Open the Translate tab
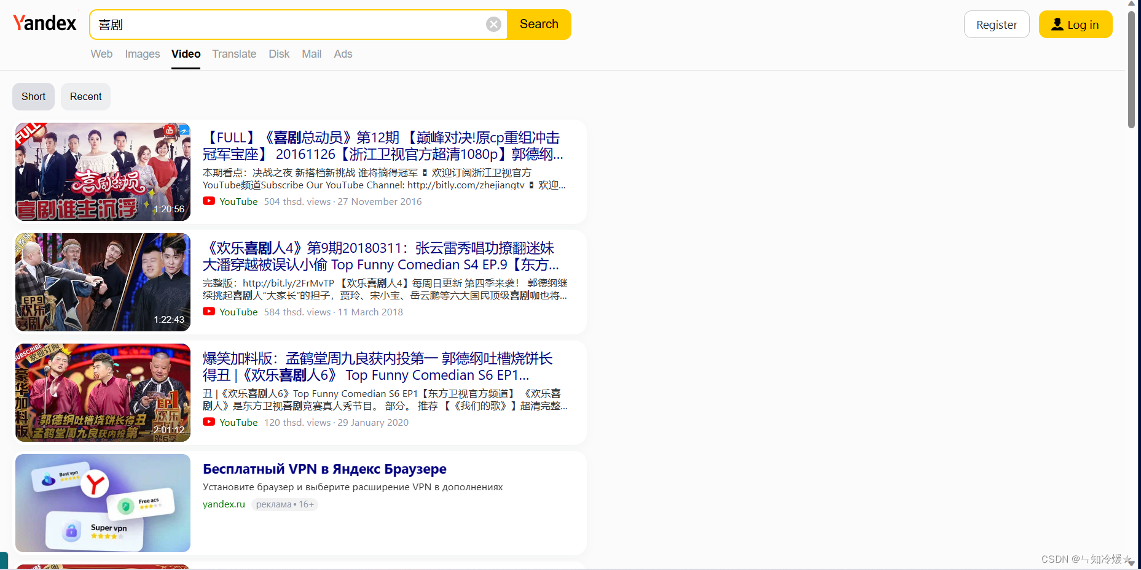Viewport: 1141px width, 570px height. click(234, 54)
